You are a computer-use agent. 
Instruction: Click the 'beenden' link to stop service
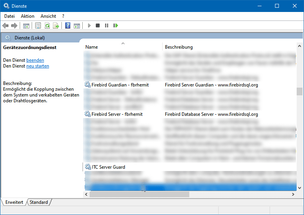[35, 60]
